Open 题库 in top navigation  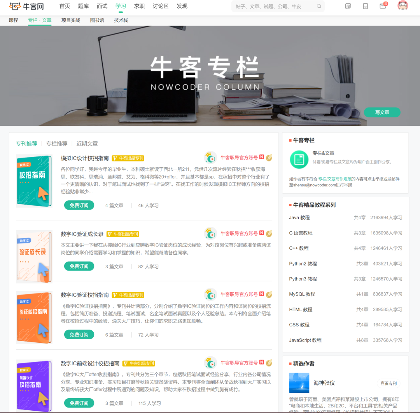[x=83, y=6]
